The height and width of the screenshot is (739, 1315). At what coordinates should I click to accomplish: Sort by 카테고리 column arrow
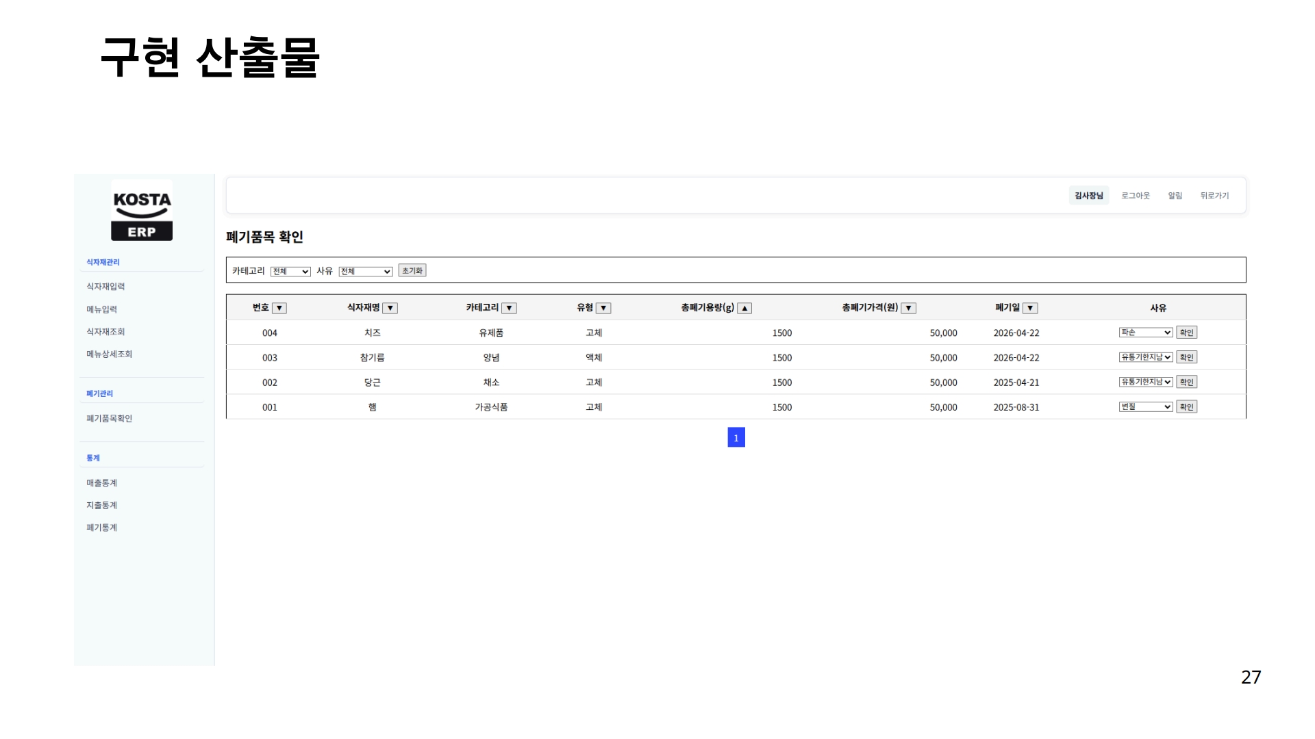tap(509, 309)
